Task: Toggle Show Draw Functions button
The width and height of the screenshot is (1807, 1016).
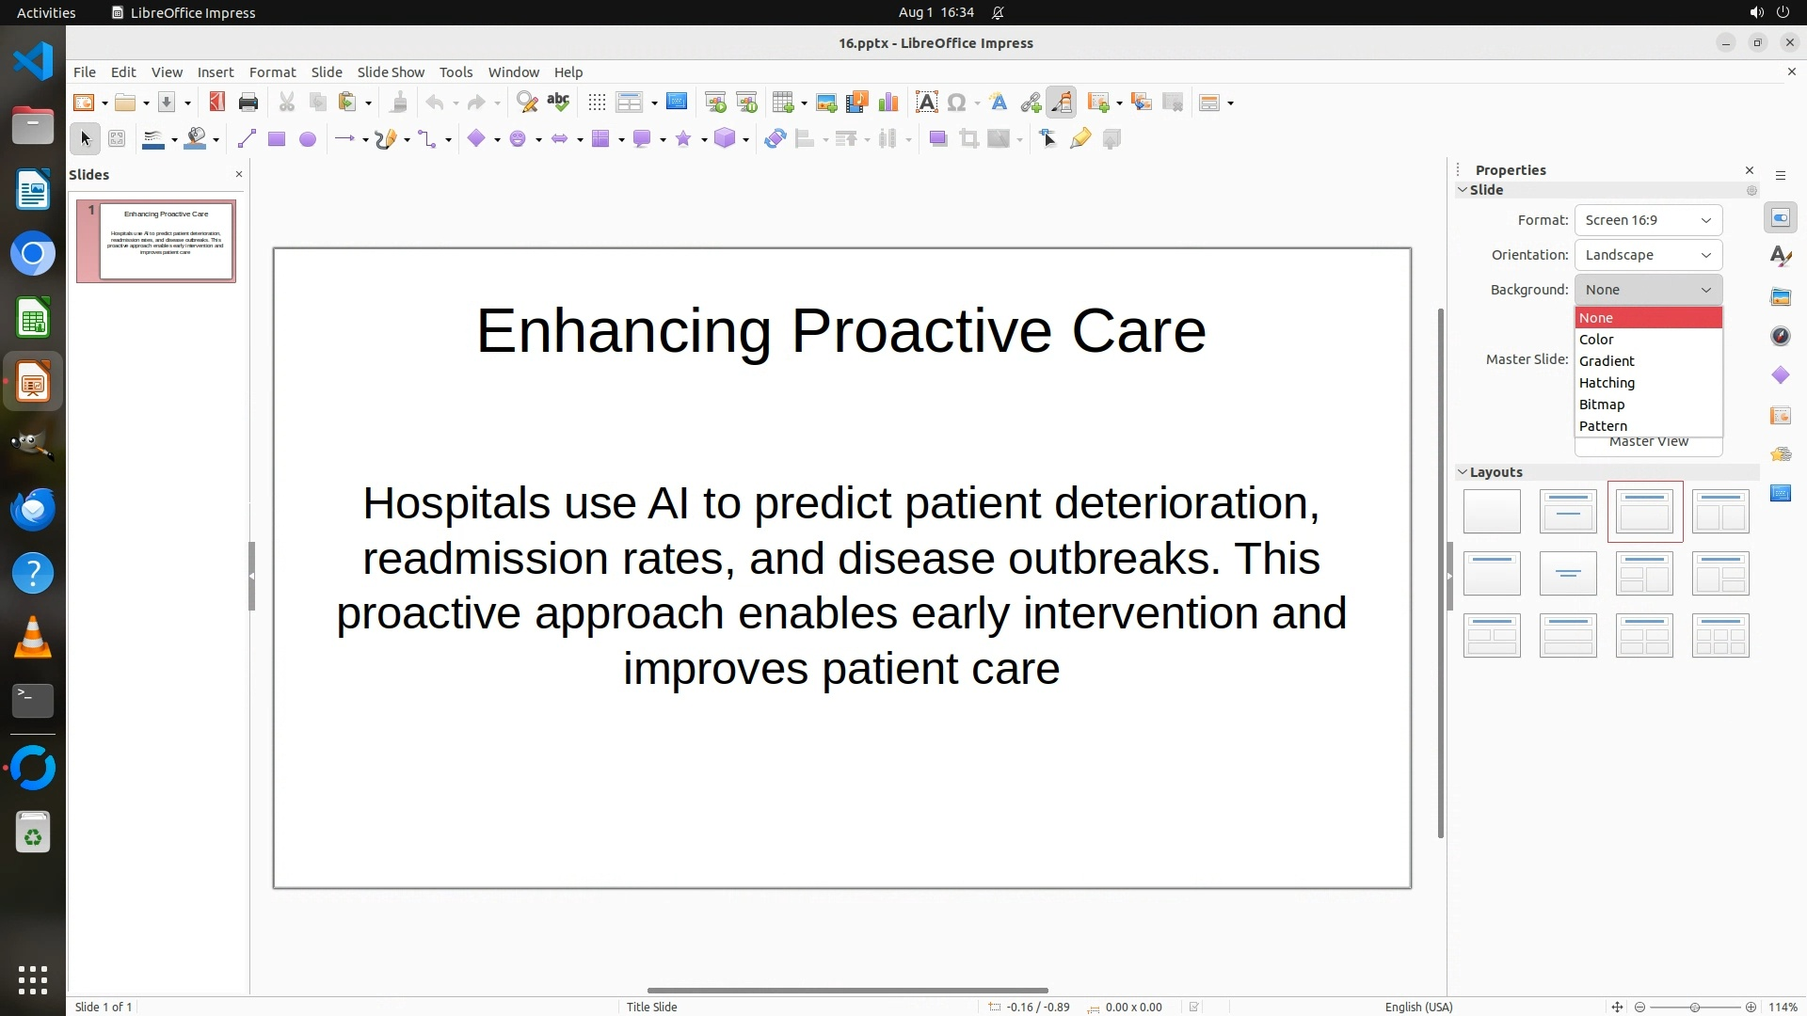Action: pos(1062,103)
